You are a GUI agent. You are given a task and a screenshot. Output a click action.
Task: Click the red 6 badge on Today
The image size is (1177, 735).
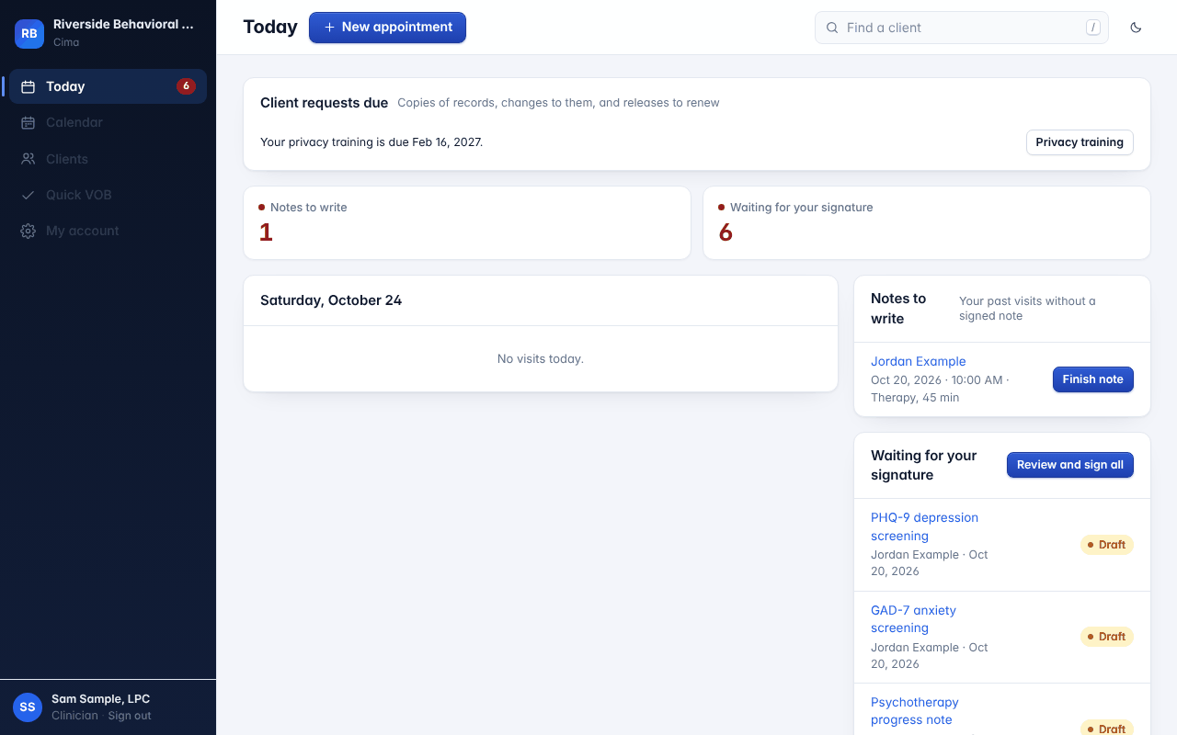(186, 86)
